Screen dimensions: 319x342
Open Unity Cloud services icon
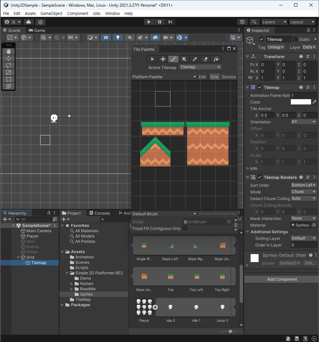coord(29,22)
